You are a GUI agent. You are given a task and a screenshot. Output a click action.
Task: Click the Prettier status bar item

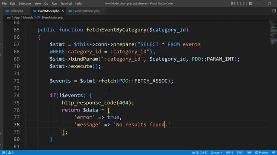coord(261,152)
